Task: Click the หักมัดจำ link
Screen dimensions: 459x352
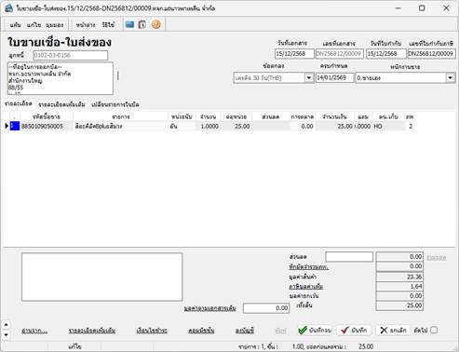Action: 308,267
